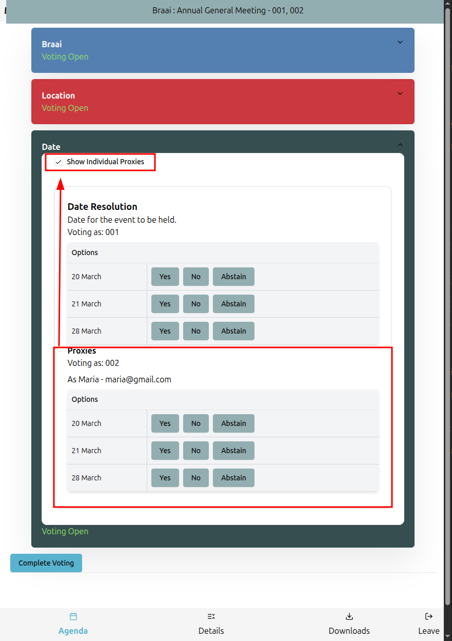Select the Leave tab
This screenshot has height=641, width=452.
(x=428, y=631)
